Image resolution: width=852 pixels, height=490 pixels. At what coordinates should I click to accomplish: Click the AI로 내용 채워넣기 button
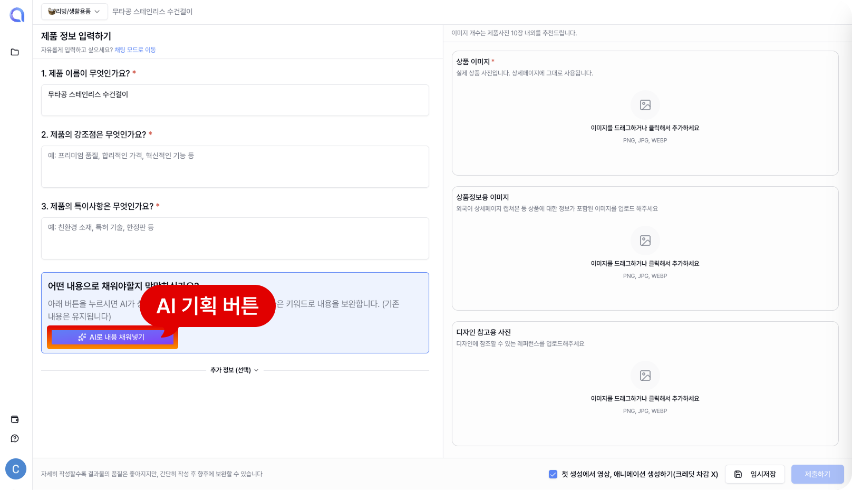tap(112, 337)
